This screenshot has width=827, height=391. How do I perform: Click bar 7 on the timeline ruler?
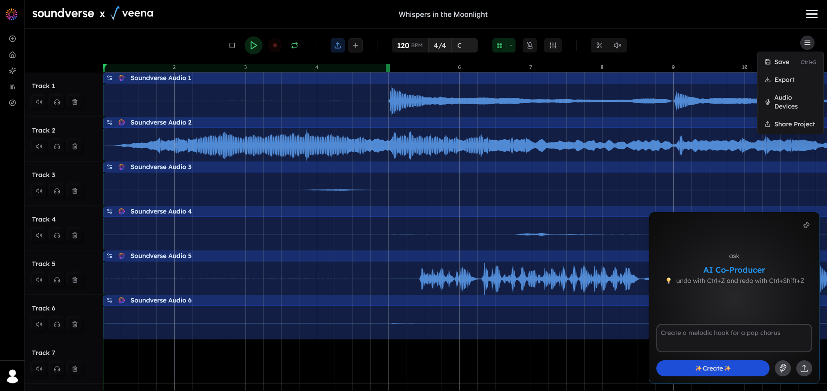pos(530,67)
